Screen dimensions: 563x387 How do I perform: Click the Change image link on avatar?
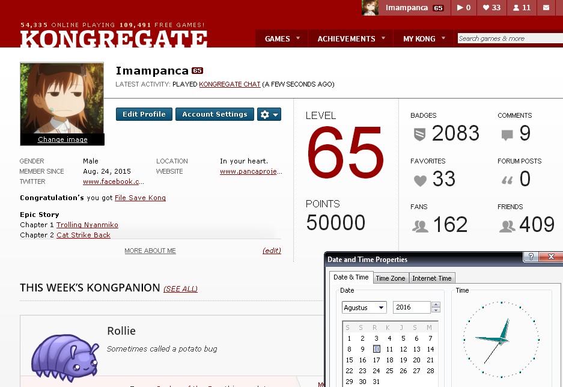[62, 139]
